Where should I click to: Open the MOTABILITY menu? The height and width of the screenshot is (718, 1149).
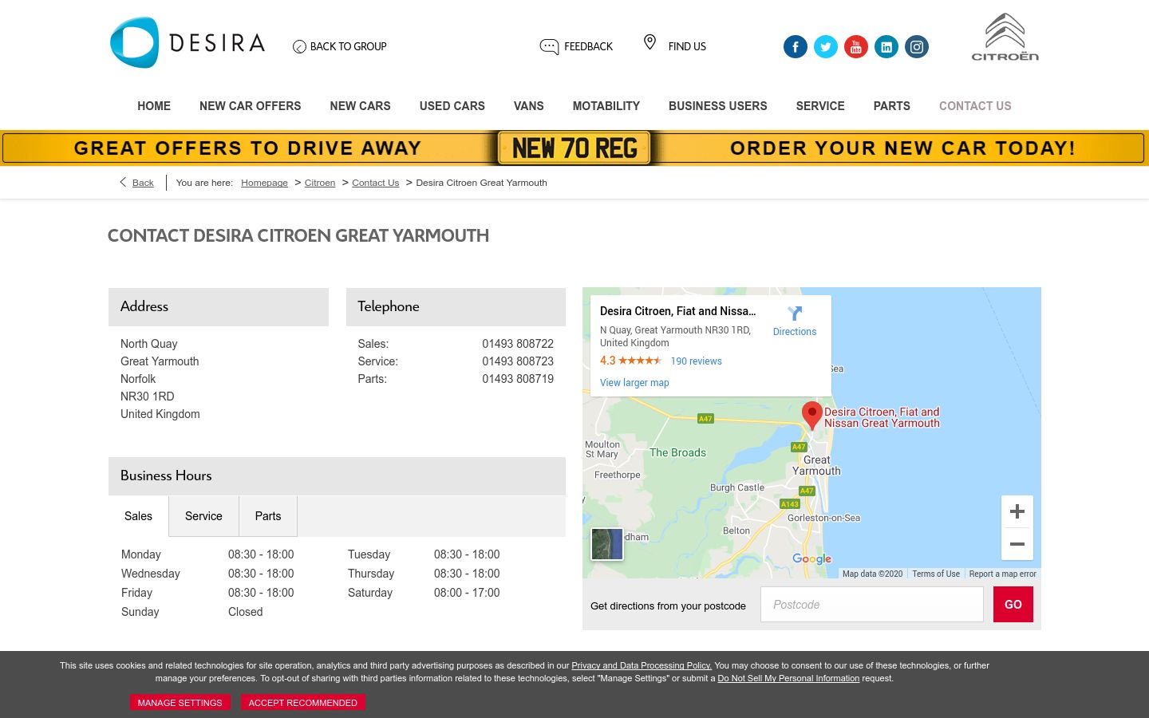[606, 106]
